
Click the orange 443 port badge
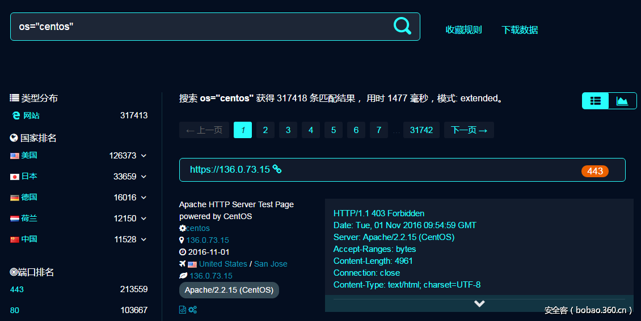pos(595,171)
